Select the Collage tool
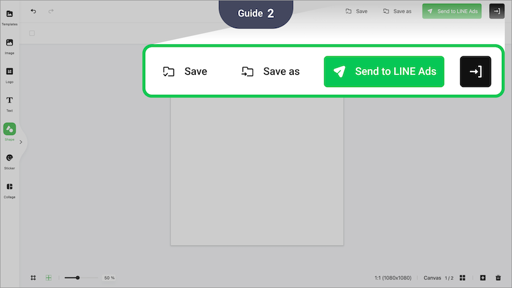Image resolution: width=512 pixels, height=288 pixels. tap(10, 189)
